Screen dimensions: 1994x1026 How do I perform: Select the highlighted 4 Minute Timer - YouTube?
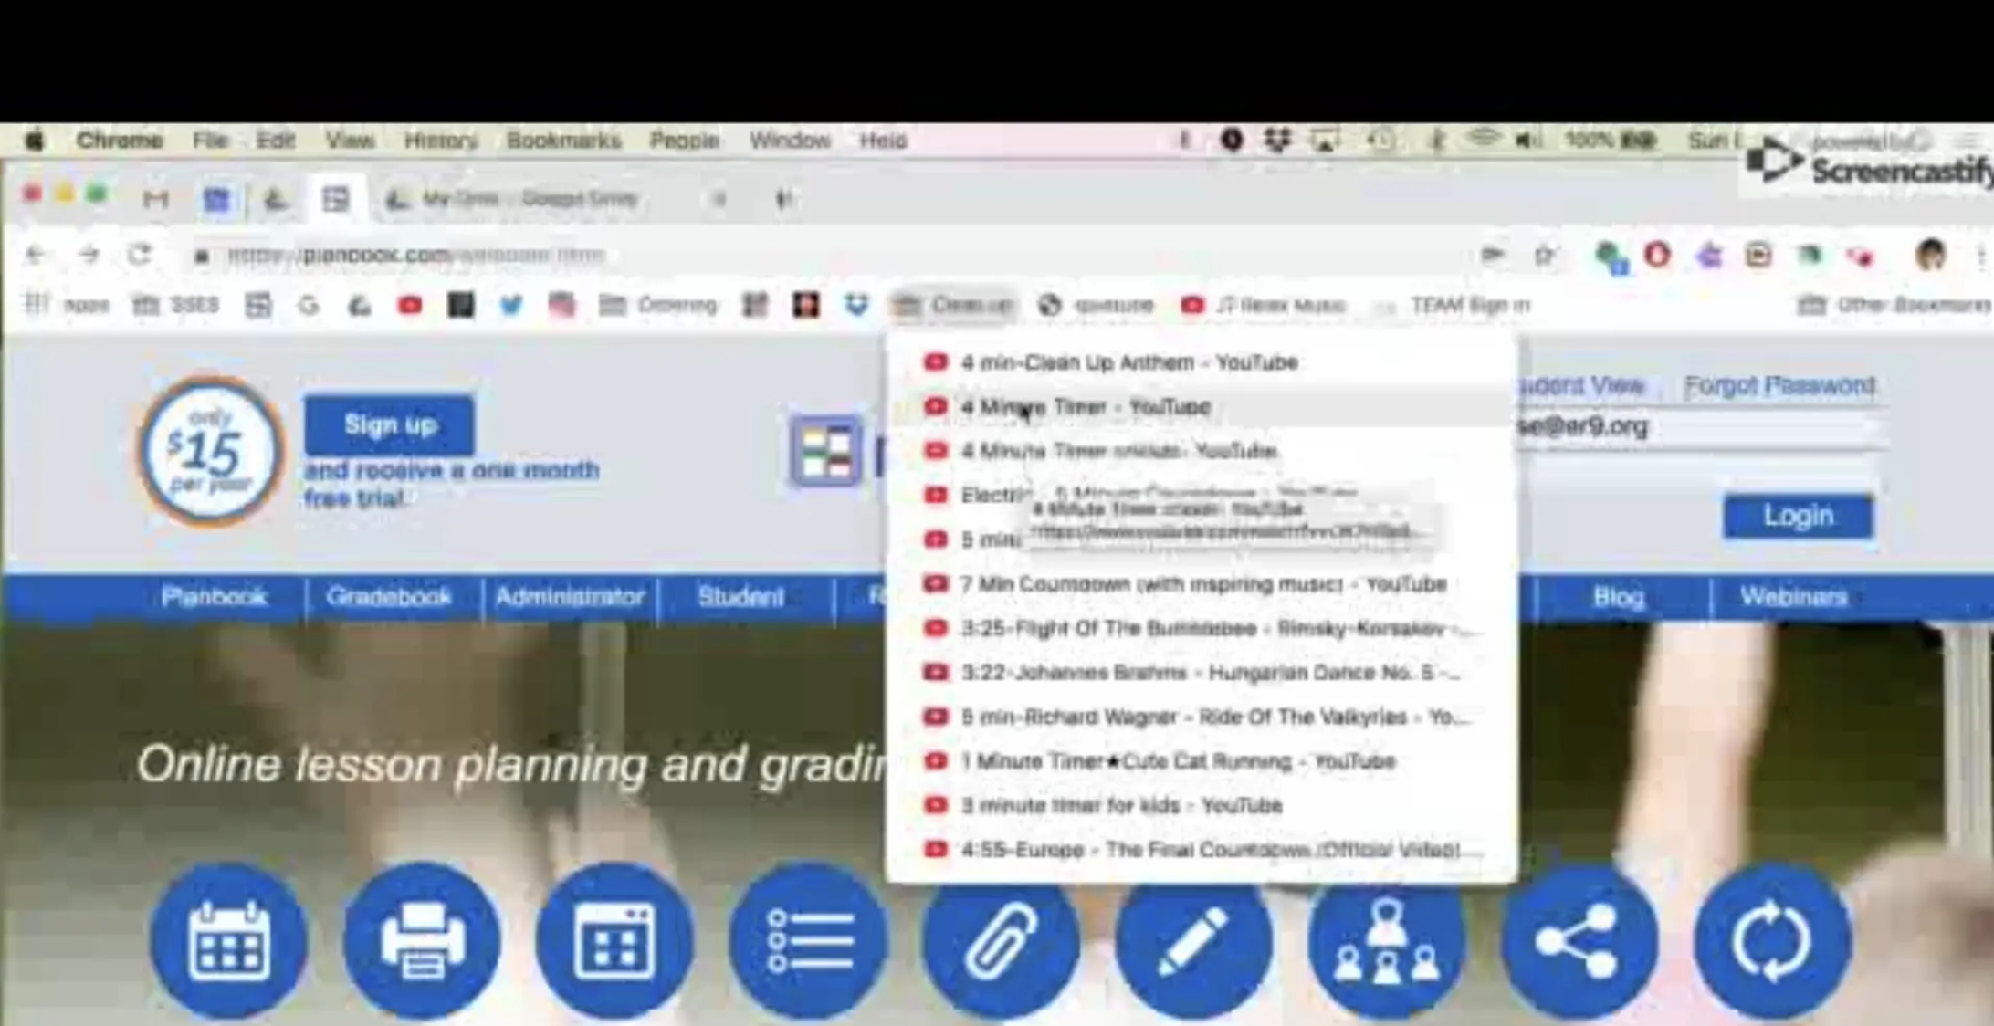coord(1202,407)
